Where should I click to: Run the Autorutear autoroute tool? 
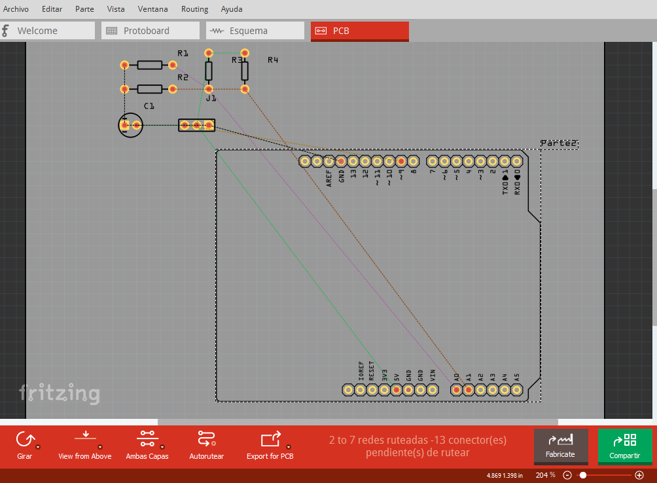tap(207, 445)
